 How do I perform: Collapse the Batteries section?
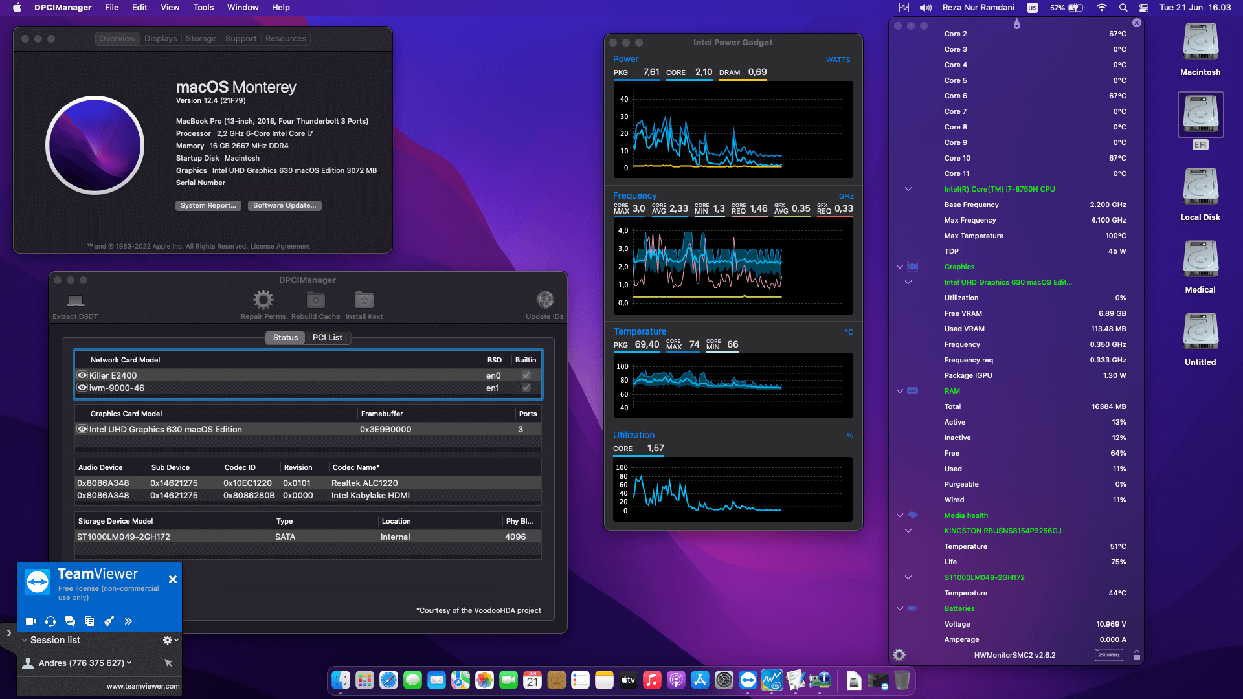900,608
